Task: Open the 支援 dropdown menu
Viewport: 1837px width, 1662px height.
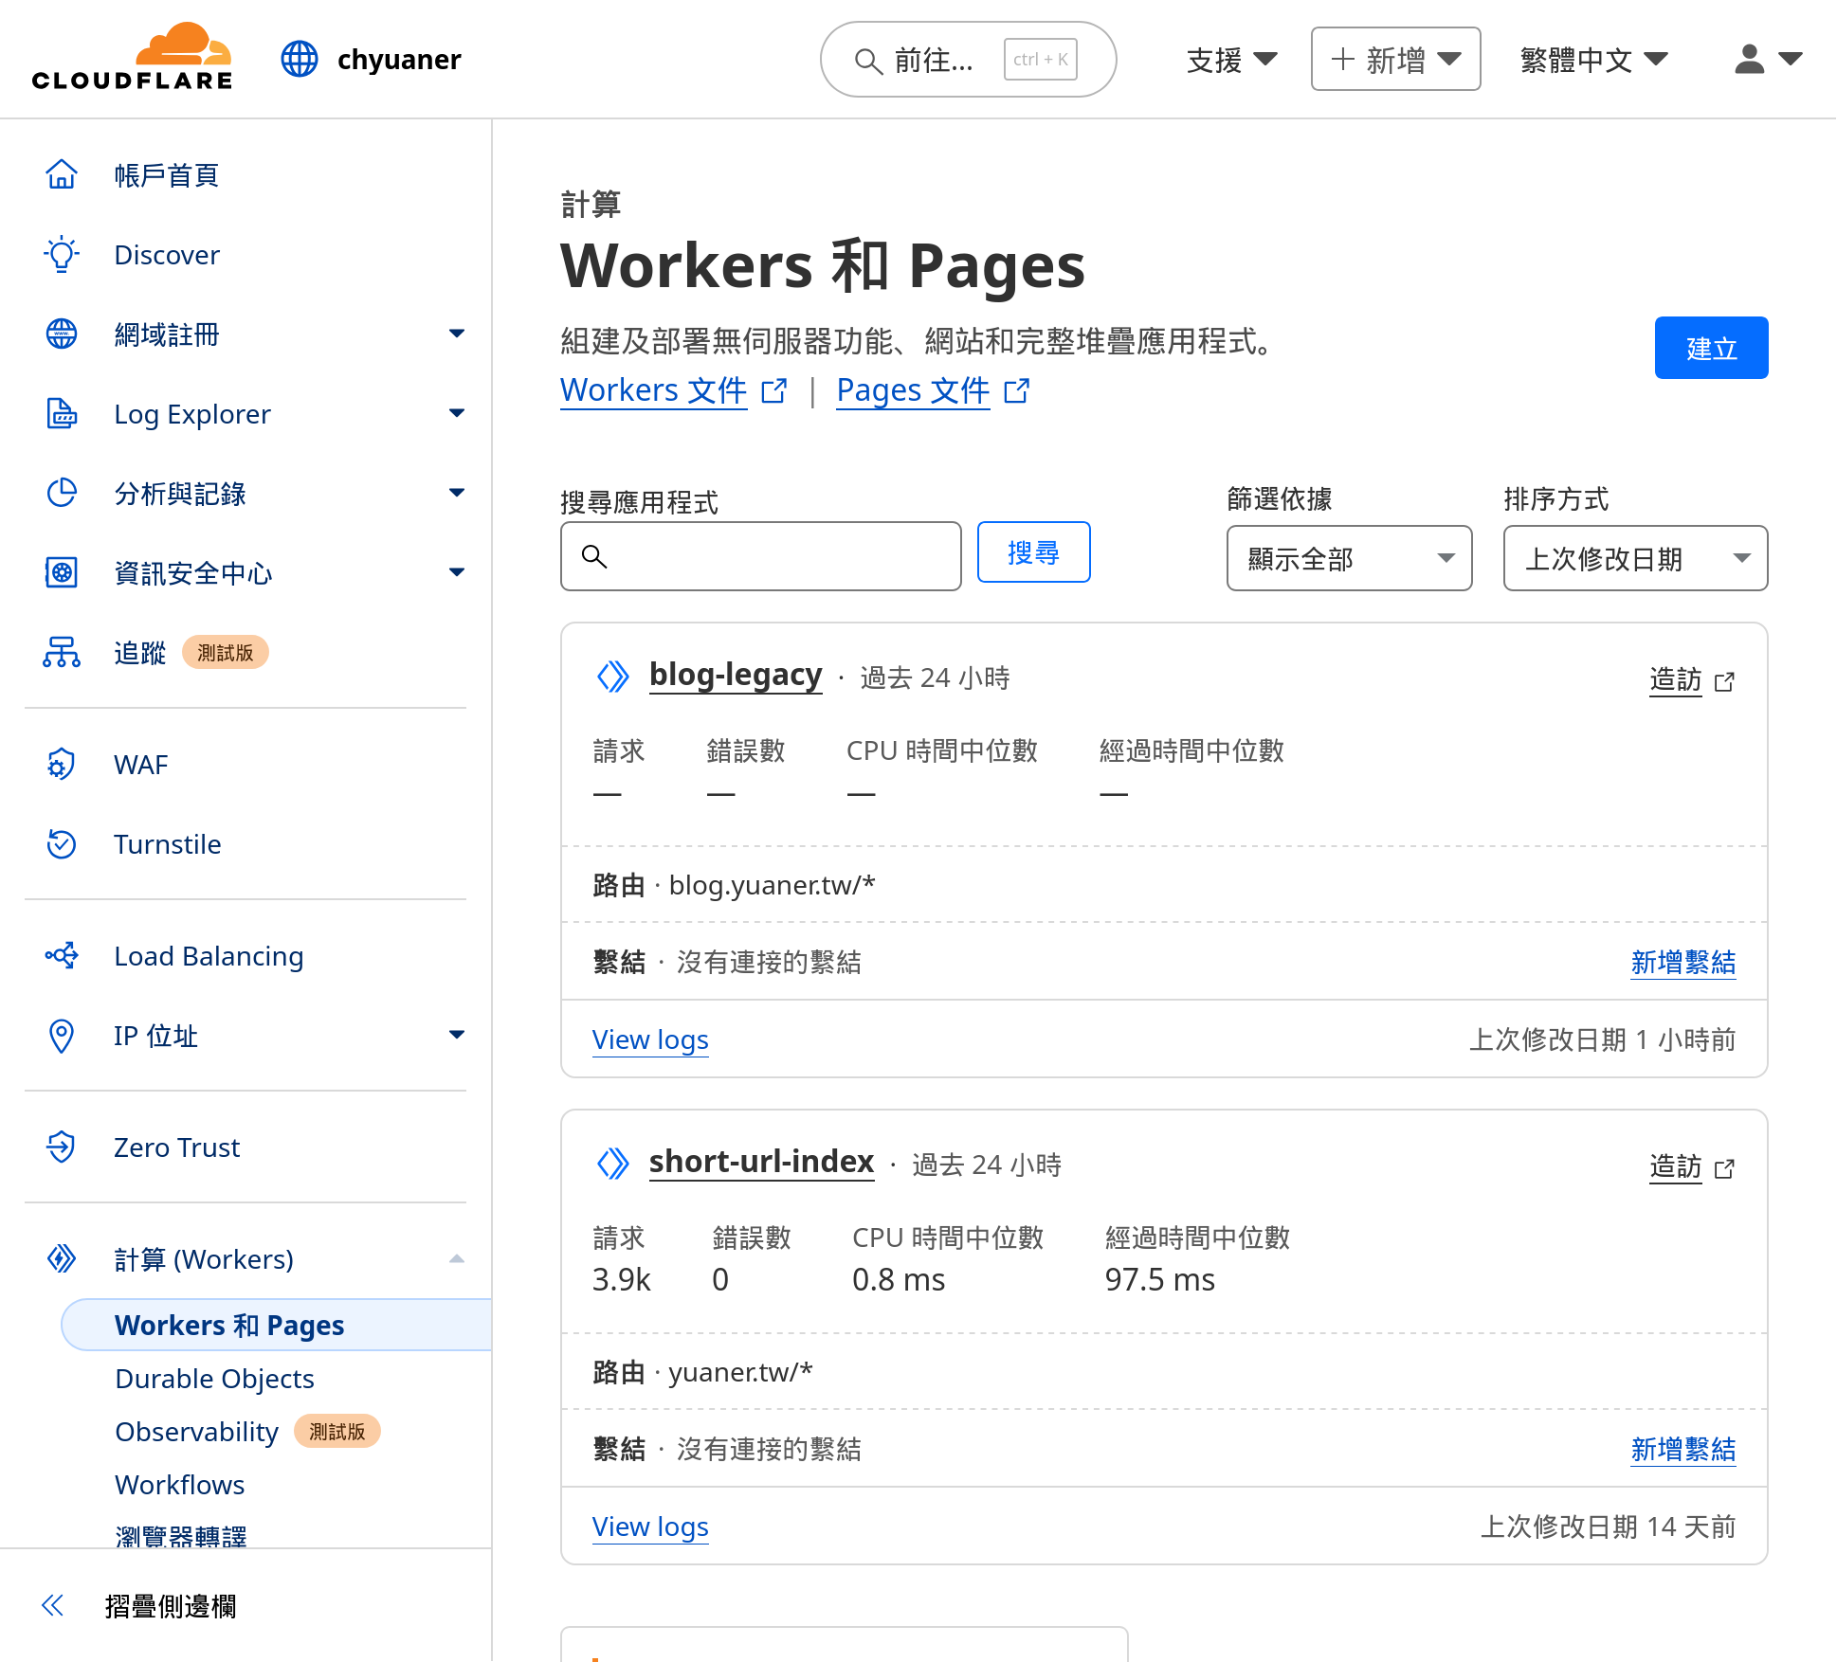Action: click(1231, 60)
